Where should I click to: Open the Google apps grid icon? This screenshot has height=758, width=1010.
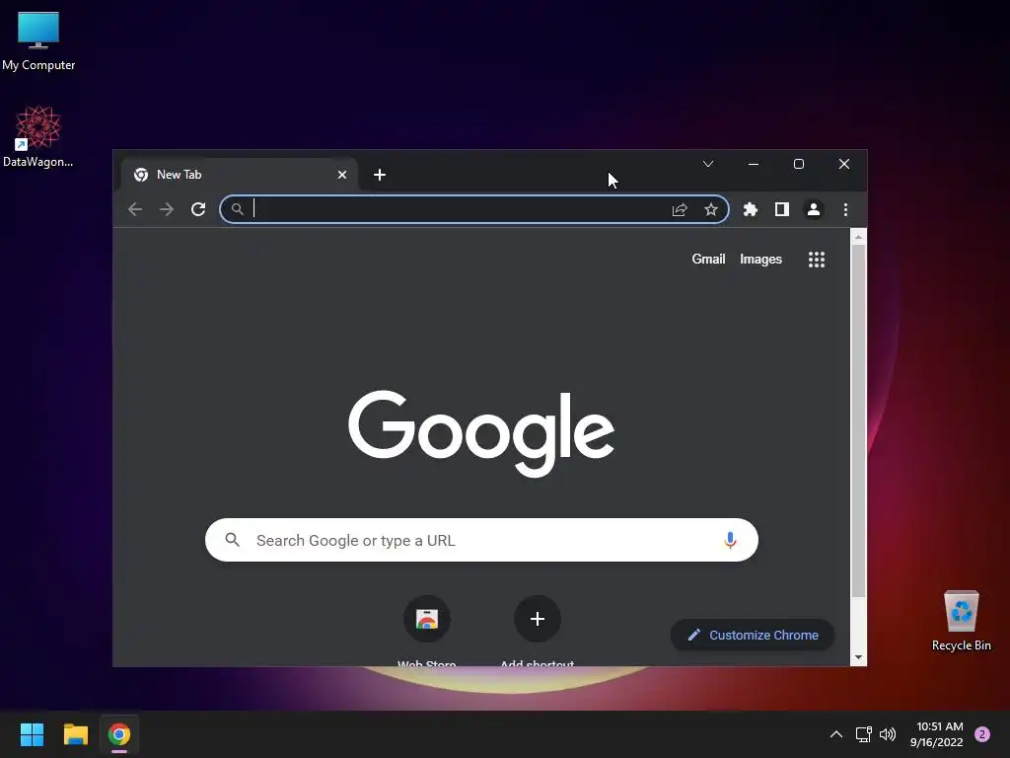click(816, 260)
